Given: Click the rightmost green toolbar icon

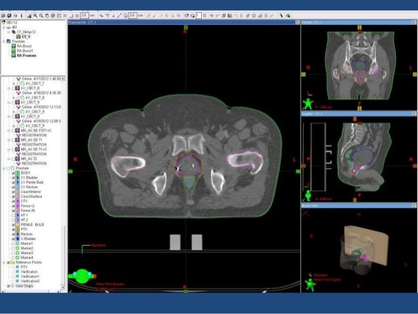Looking at the screenshot, I should point(288,16).
